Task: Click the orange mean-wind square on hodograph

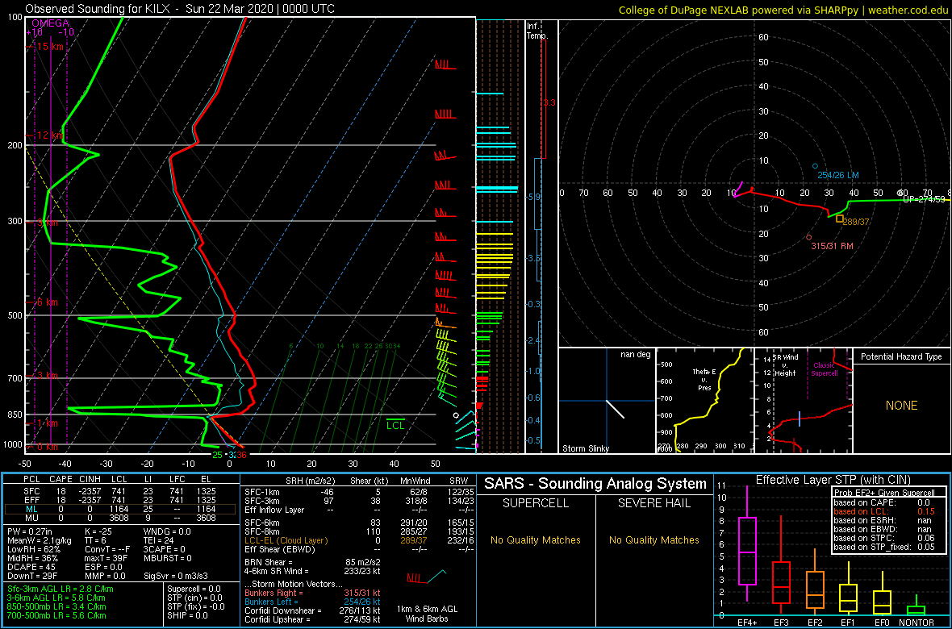Action: click(841, 219)
